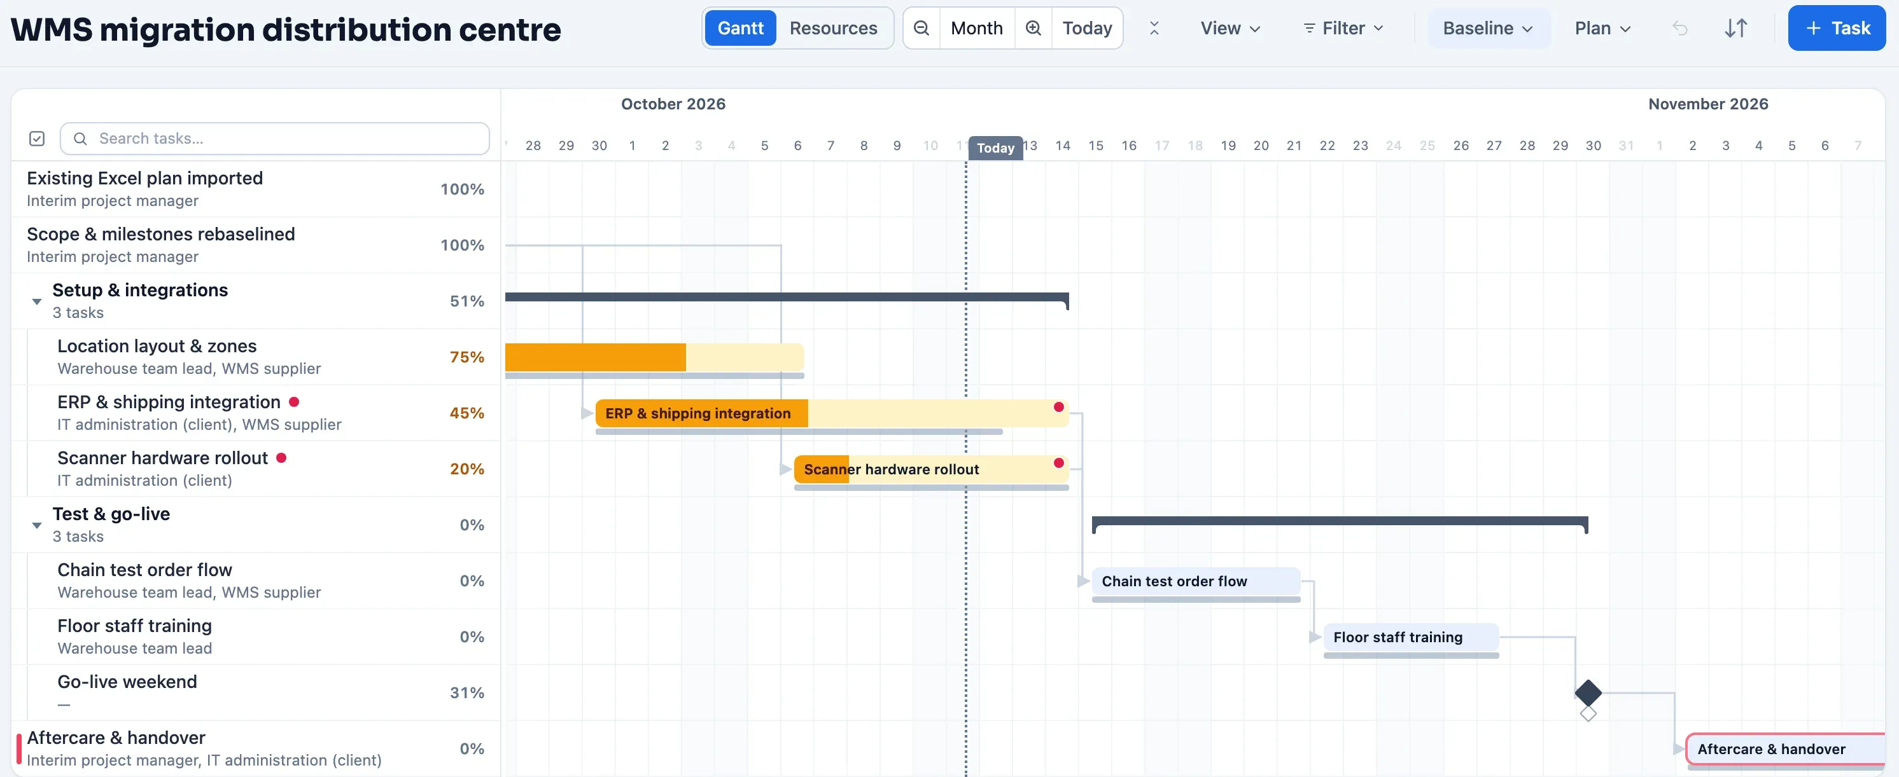Select the Scope & milestones rebaselined row

pyautogui.click(x=256, y=245)
